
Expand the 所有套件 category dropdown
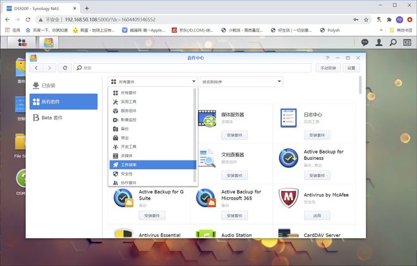coord(153,82)
